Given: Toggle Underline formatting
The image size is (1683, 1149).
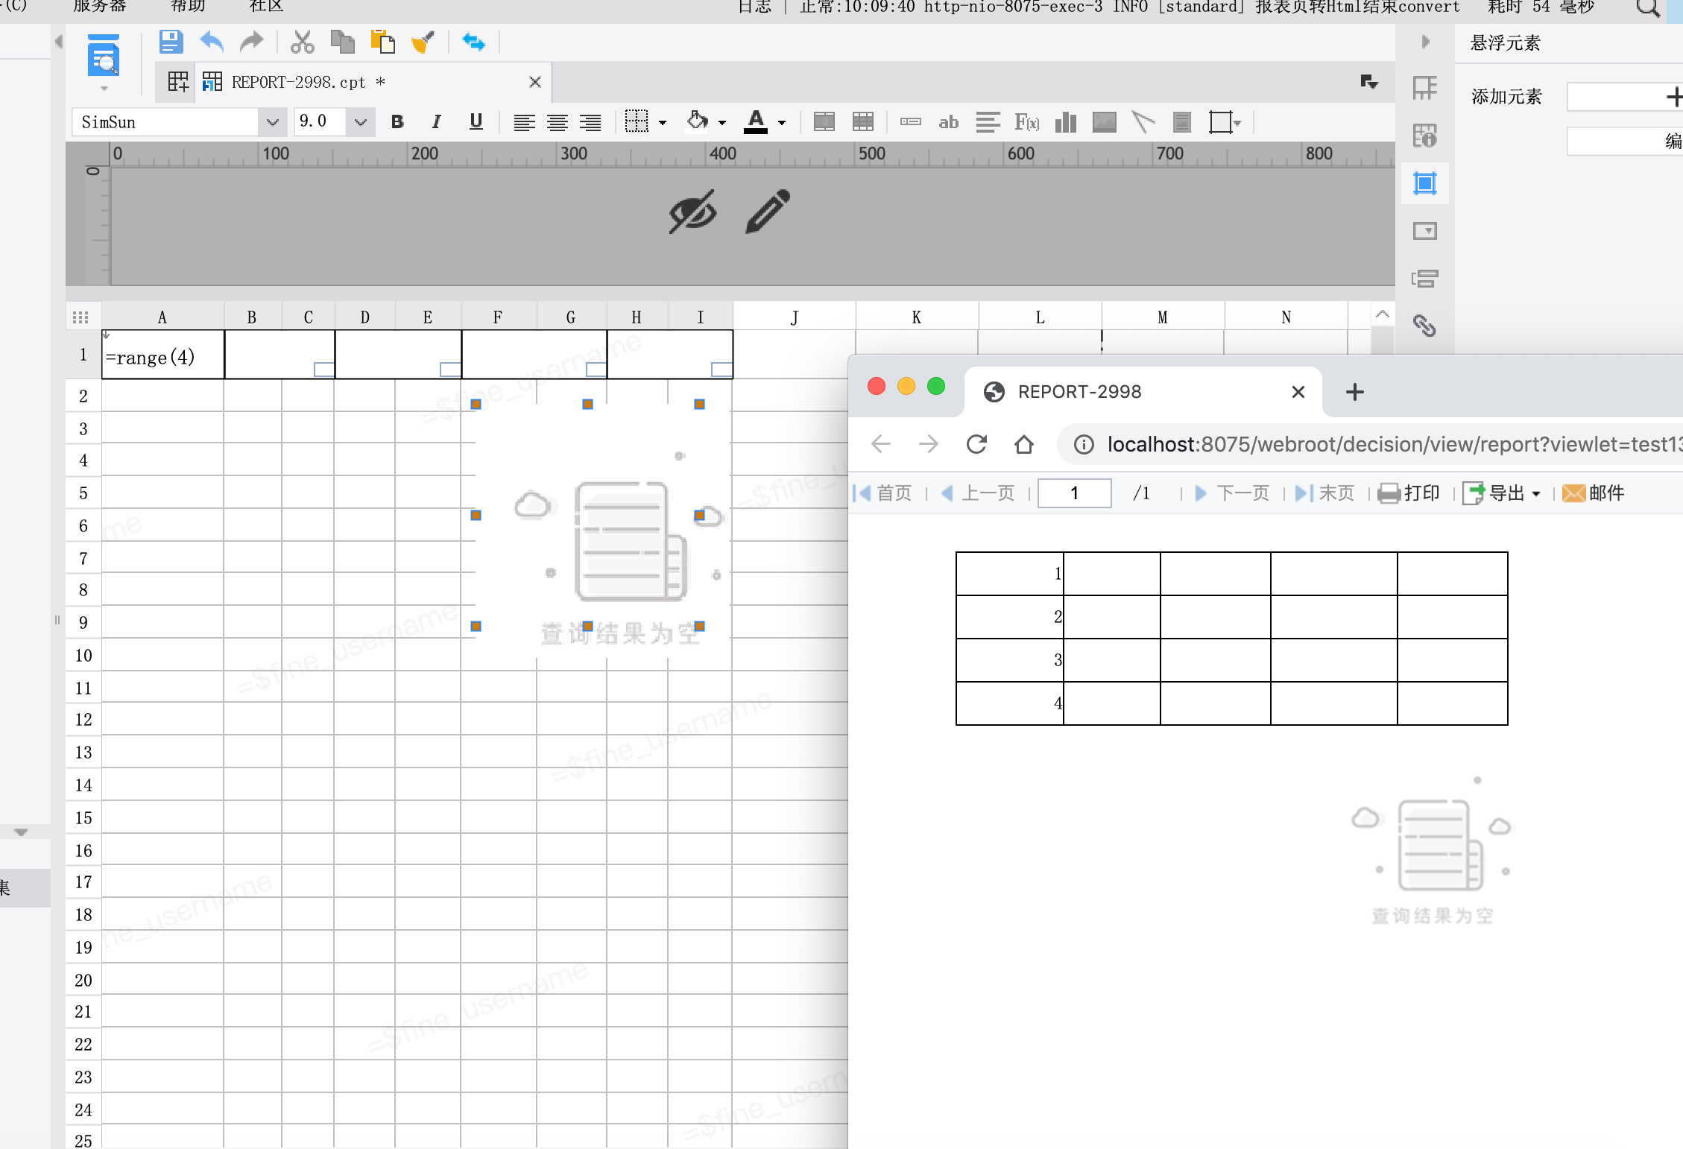Looking at the screenshot, I should point(476,122).
